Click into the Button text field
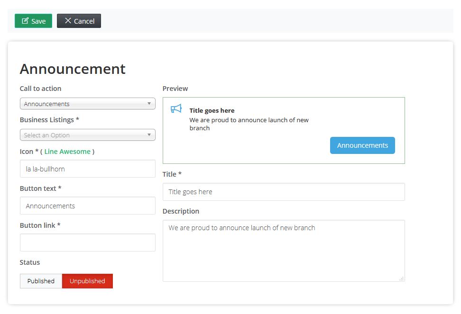The height and width of the screenshot is (314, 461). (x=88, y=206)
